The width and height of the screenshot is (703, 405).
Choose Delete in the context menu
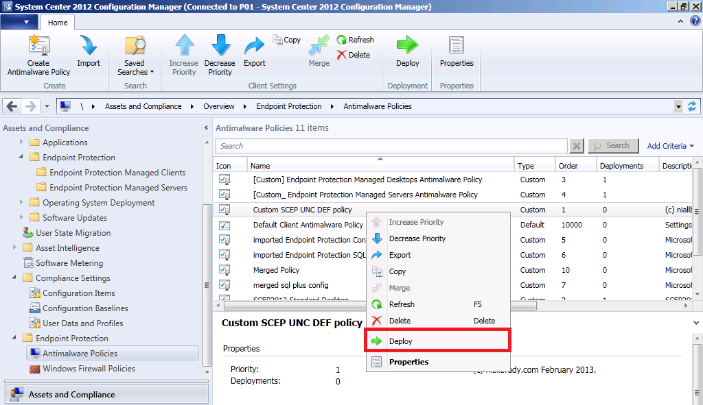coord(438,321)
